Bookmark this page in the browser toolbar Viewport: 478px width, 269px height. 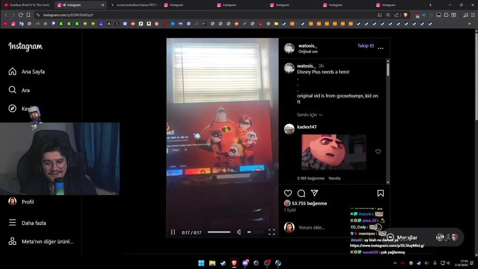[28, 15]
